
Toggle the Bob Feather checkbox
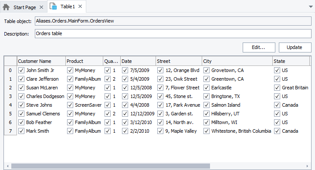pos(21,122)
